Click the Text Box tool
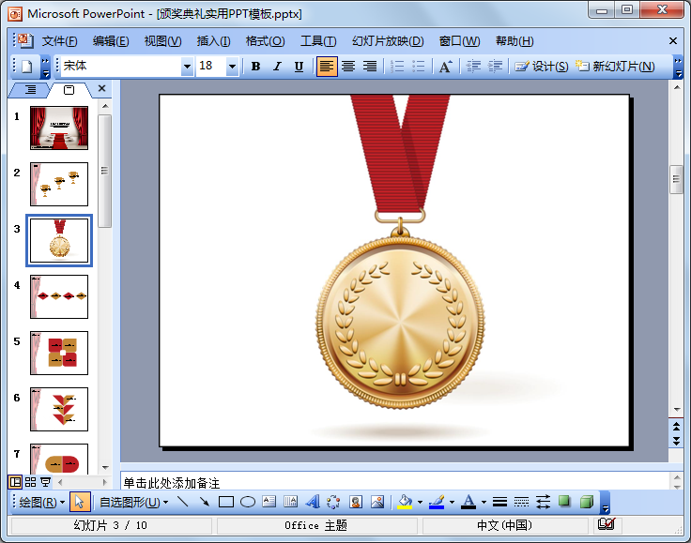Screen dimensions: 691x543 269,502
